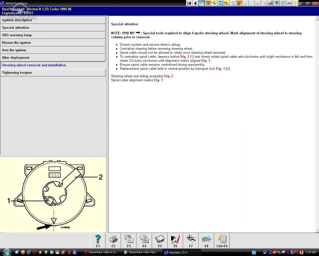This screenshot has height=256, width=319.
Task: Open the System description section
Action: point(53,20)
